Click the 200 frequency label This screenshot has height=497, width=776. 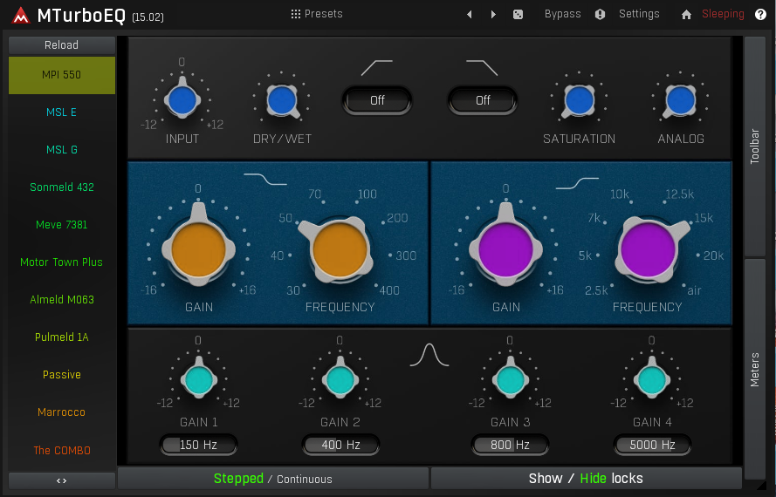(397, 218)
